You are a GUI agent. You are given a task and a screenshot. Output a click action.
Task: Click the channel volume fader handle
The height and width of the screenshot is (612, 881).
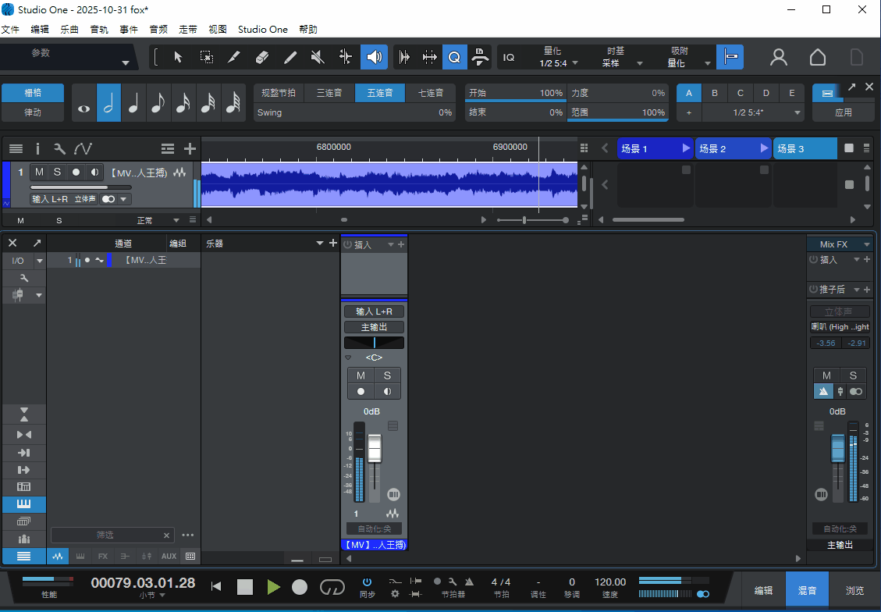pyautogui.click(x=375, y=449)
